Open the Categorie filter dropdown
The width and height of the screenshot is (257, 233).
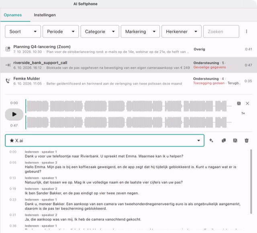tap(100, 31)
